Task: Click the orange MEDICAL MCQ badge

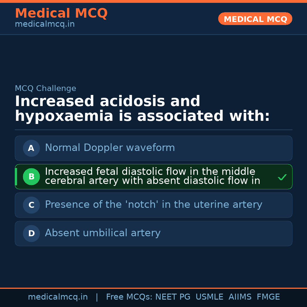Action: coord(255,19)
